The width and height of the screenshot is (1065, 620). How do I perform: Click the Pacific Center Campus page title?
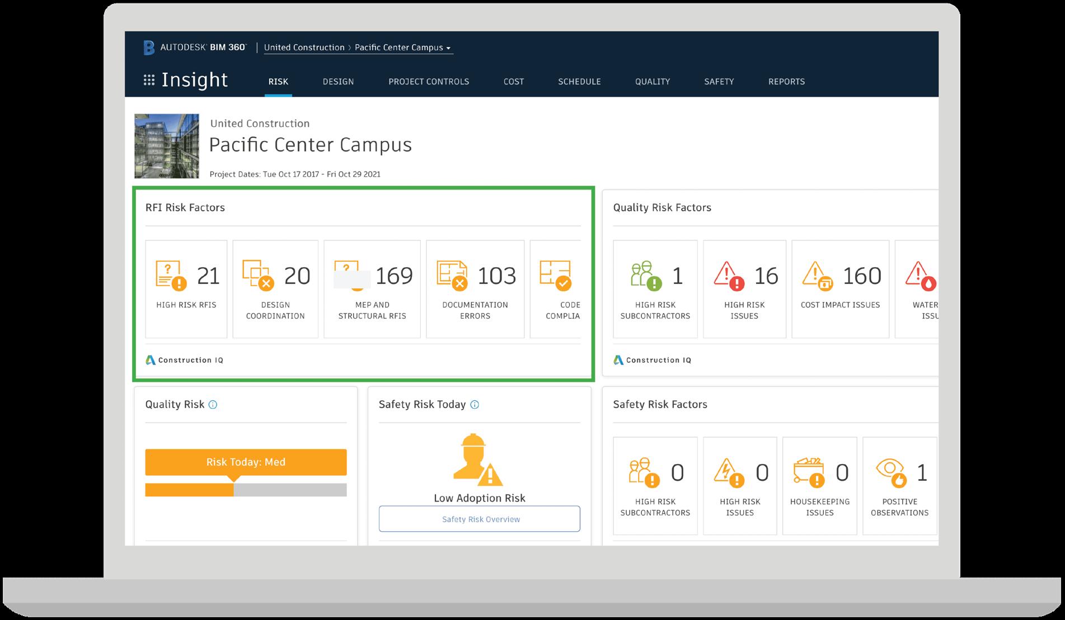pyautogui.click(x=310, y=145)
